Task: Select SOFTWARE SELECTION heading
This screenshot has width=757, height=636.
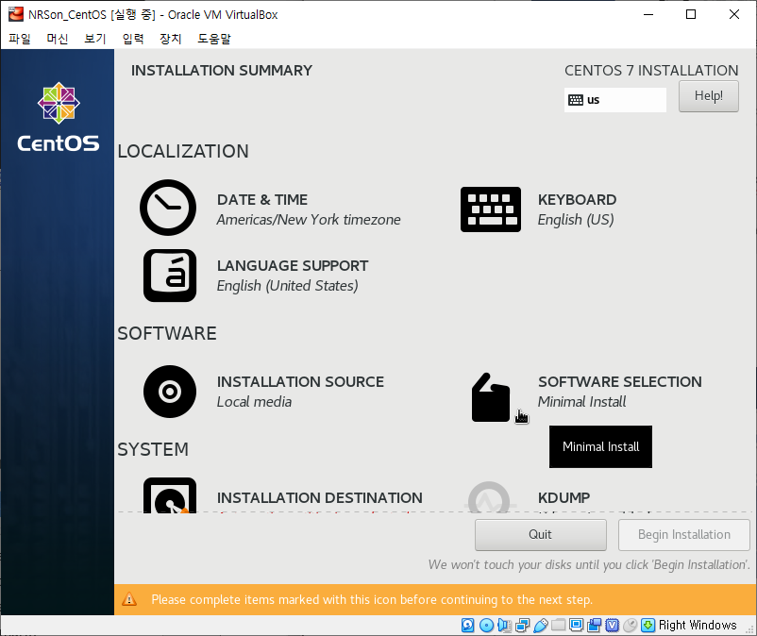Action: (620, 382)
